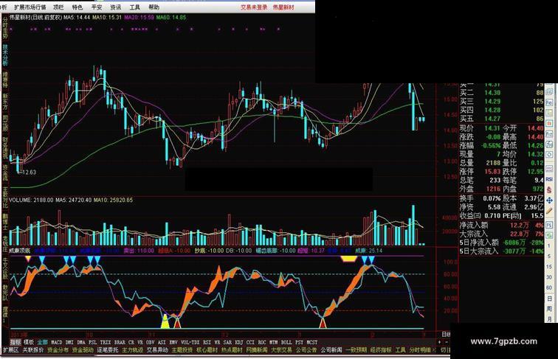558x359 pixels.
Task: Select the 60-minute period button
Action: pyautogui.click(x=549, y=287)
